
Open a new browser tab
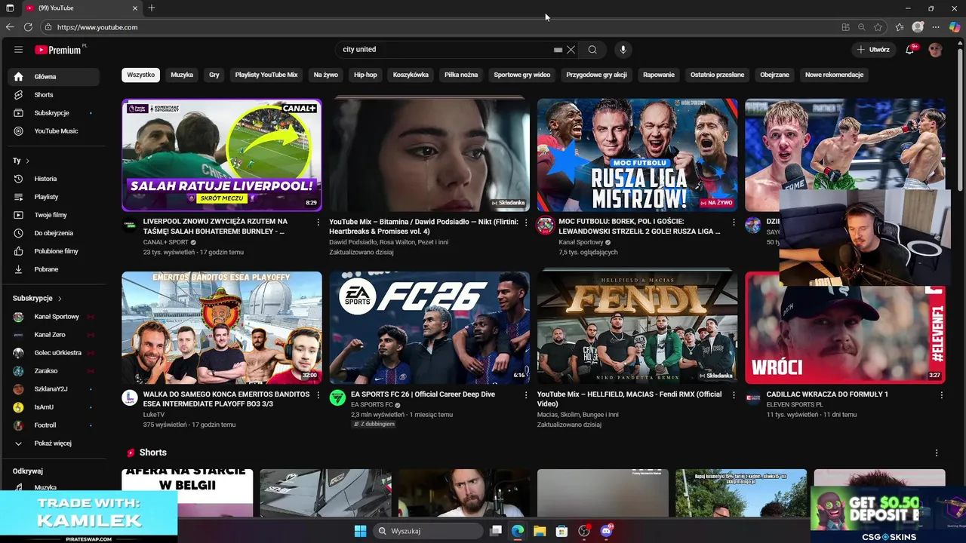click(x=152, y=8)
